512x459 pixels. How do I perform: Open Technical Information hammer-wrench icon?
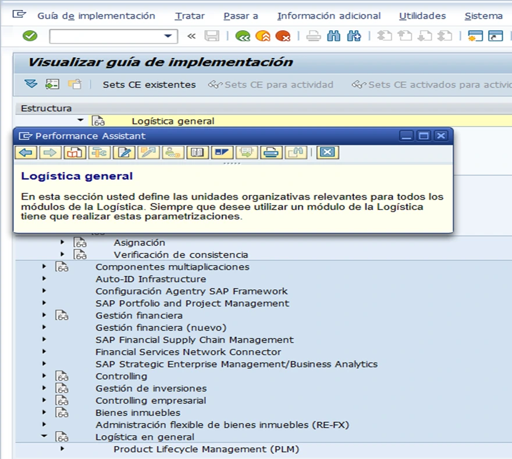click(x=99, y=152)
